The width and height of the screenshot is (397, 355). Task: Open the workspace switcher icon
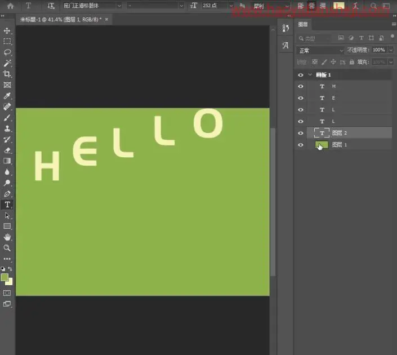pos(386,6)
